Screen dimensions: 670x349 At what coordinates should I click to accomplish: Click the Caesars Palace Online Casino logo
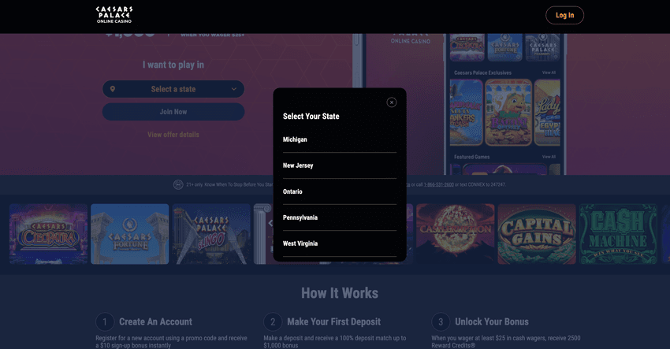tap(114, 15)
